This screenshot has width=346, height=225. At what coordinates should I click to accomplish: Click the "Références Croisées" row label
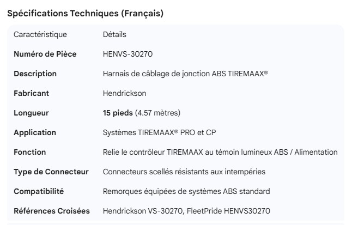(x=51, y=211)
